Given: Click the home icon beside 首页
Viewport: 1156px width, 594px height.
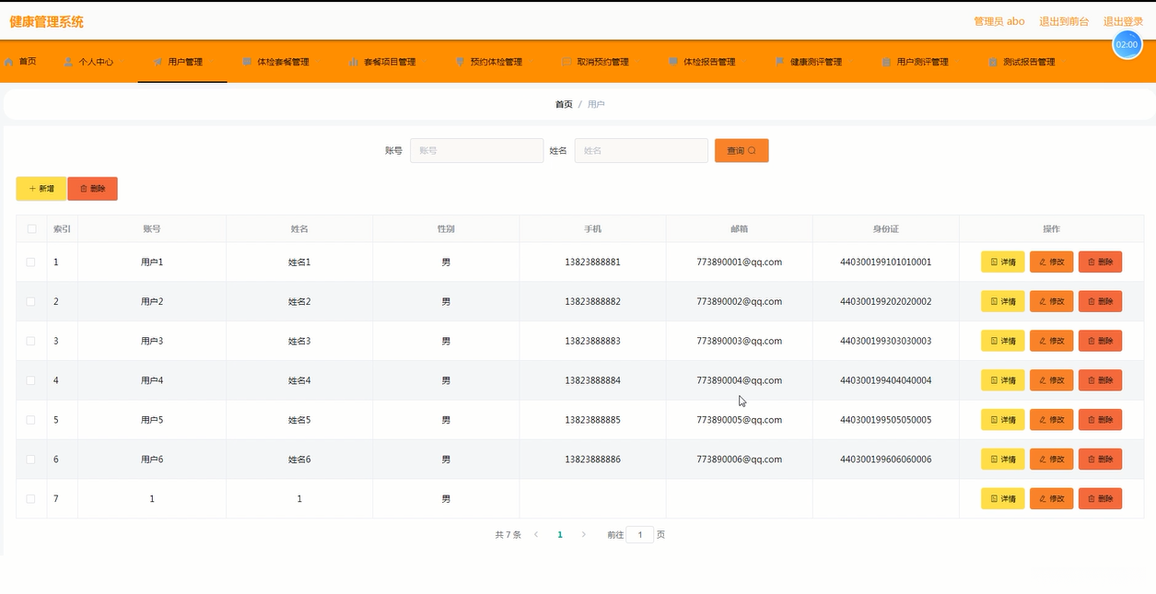Looking at the screenshot, I should tap(9, 62).
